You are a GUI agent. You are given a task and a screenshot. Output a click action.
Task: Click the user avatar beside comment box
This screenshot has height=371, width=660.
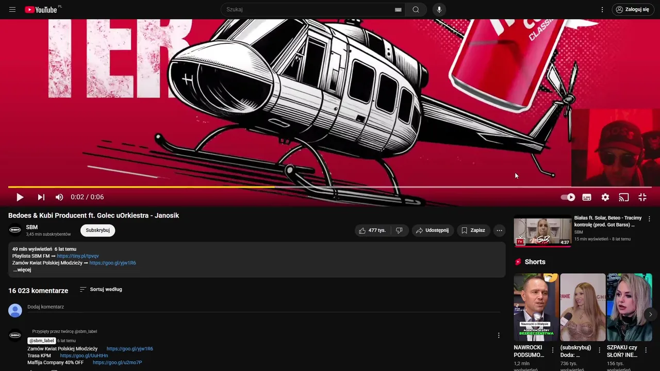(x=15, y=310)
